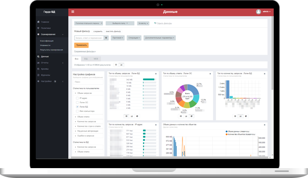Open the За месяц period dropdown

143,23
